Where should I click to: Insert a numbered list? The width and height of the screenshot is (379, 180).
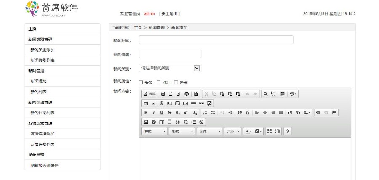(205, 112)
